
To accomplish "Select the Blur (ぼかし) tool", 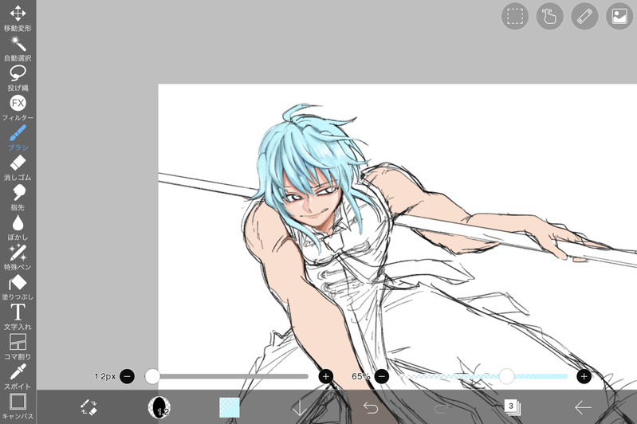I will [x=18, y=227].
